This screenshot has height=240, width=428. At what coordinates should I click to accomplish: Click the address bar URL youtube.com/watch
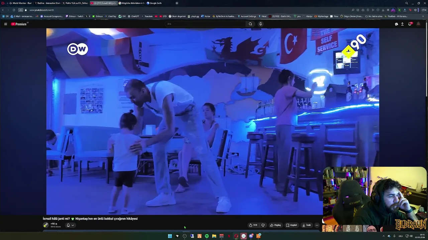(41, 10)
